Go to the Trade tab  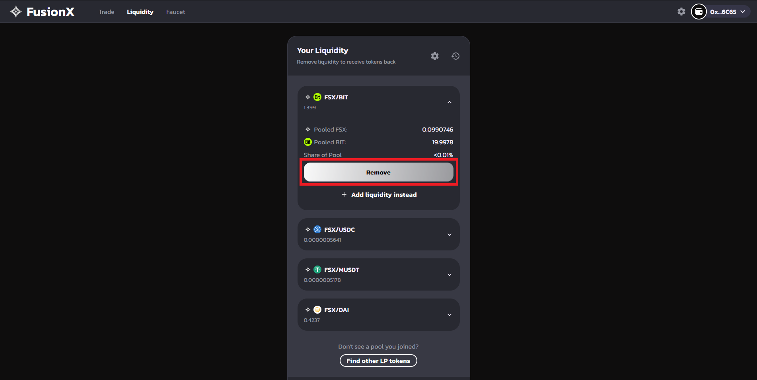pos(106,12)
